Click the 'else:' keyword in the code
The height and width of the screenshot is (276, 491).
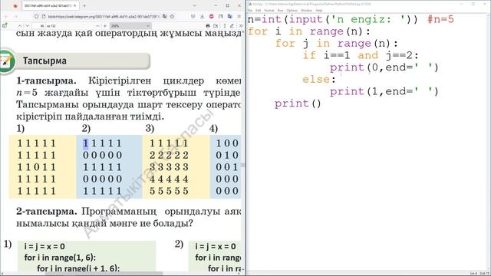point(319,79)
